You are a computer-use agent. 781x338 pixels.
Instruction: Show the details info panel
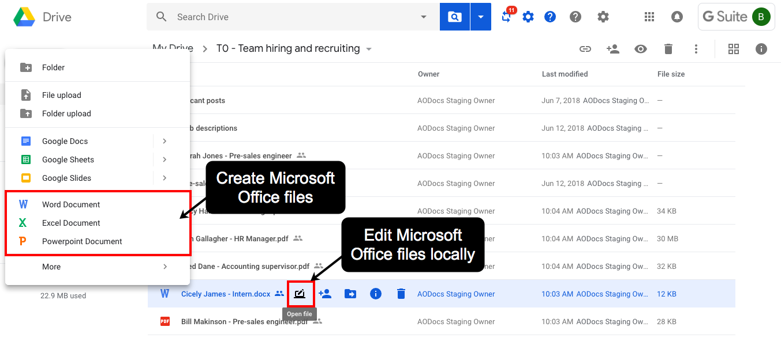[761, 49]
